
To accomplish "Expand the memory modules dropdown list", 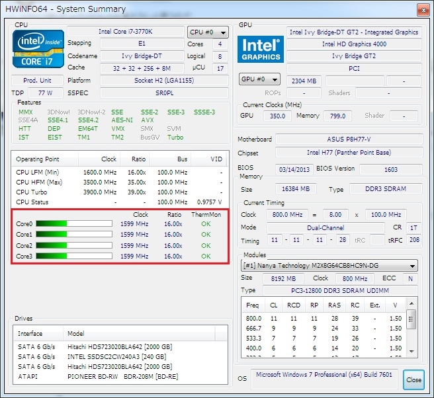I will (329, 266).
